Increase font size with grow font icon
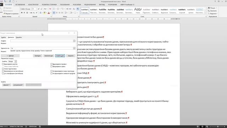 (x=39, y=9)
